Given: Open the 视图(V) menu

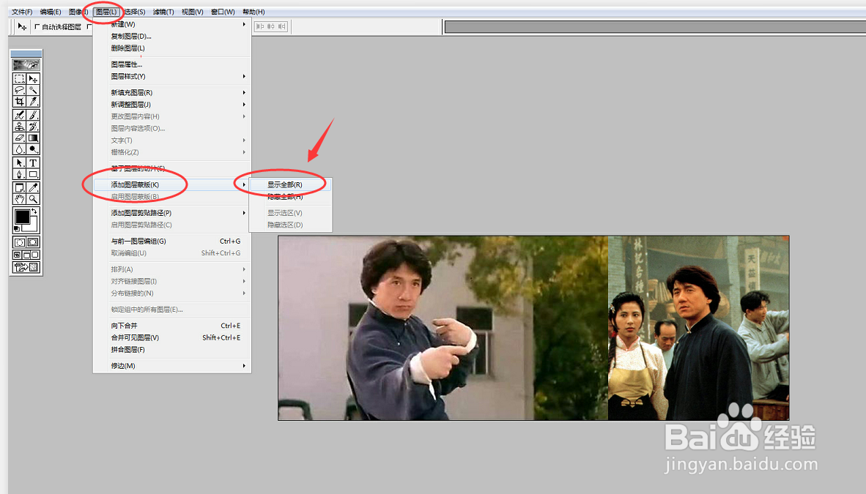Looking at the screenshot, I should point(192,12).
